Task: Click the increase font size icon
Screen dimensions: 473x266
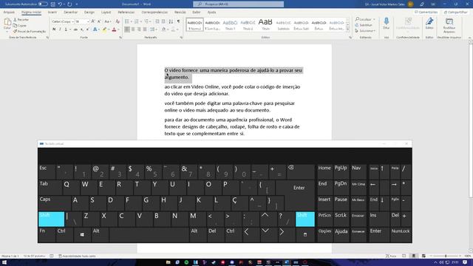Action: pyautogui.click(x=93, y=21)
